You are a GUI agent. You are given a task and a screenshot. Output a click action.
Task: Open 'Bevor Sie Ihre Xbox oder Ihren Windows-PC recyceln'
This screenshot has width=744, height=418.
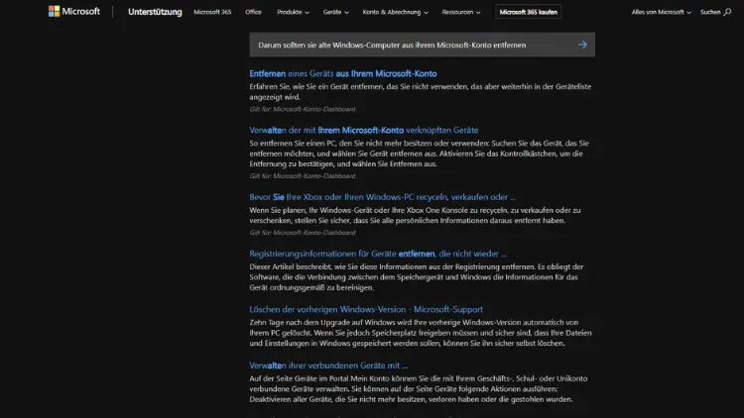383,197
